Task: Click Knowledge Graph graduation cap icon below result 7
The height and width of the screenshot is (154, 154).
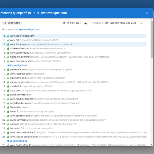Action: point(8,65)
